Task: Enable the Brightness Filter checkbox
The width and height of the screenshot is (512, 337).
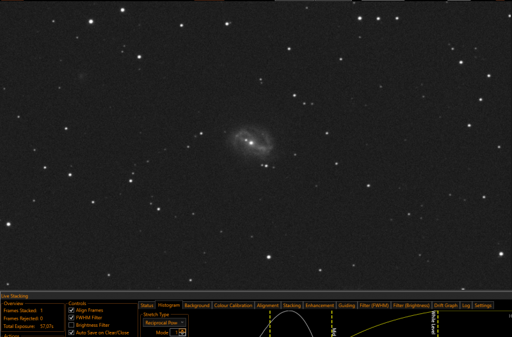Action: coord(71,325)
